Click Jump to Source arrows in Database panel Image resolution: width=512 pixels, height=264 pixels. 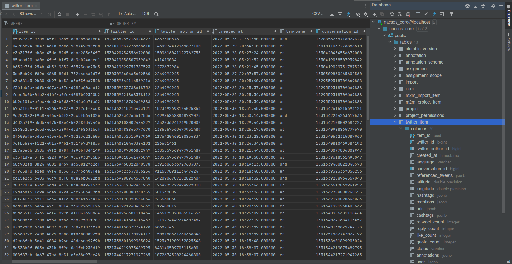click(434, 14)
